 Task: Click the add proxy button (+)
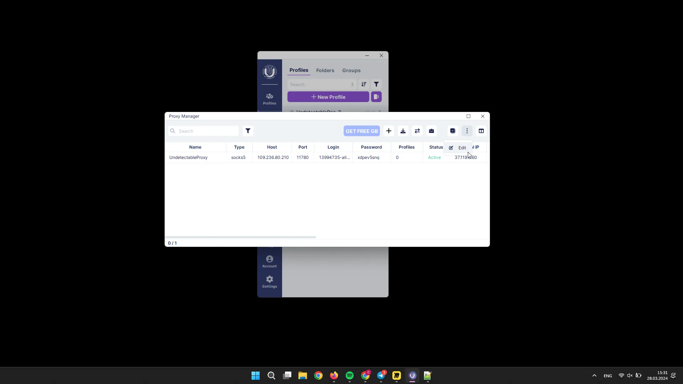[x=388, y=131]
